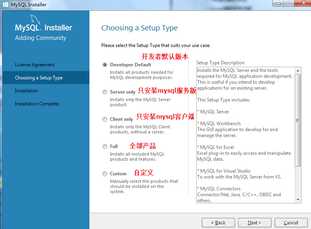Select the Developer Default radio button
The image size is (311, 229).
coord(105,65)
